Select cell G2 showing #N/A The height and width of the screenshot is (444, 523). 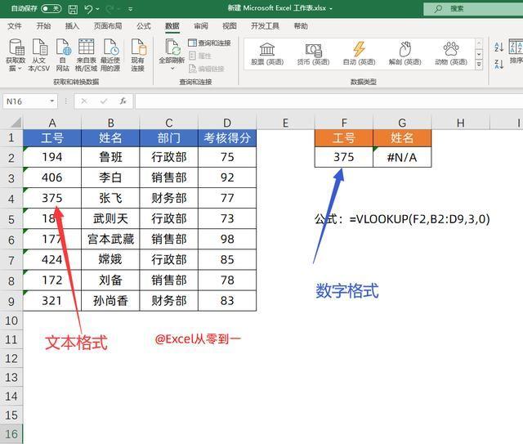point(402,157)
